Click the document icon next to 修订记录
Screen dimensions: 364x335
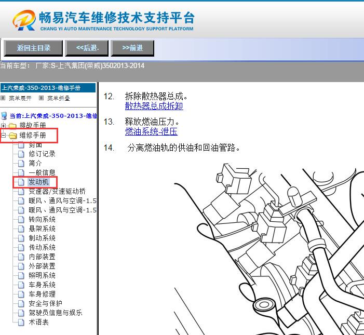21,154
